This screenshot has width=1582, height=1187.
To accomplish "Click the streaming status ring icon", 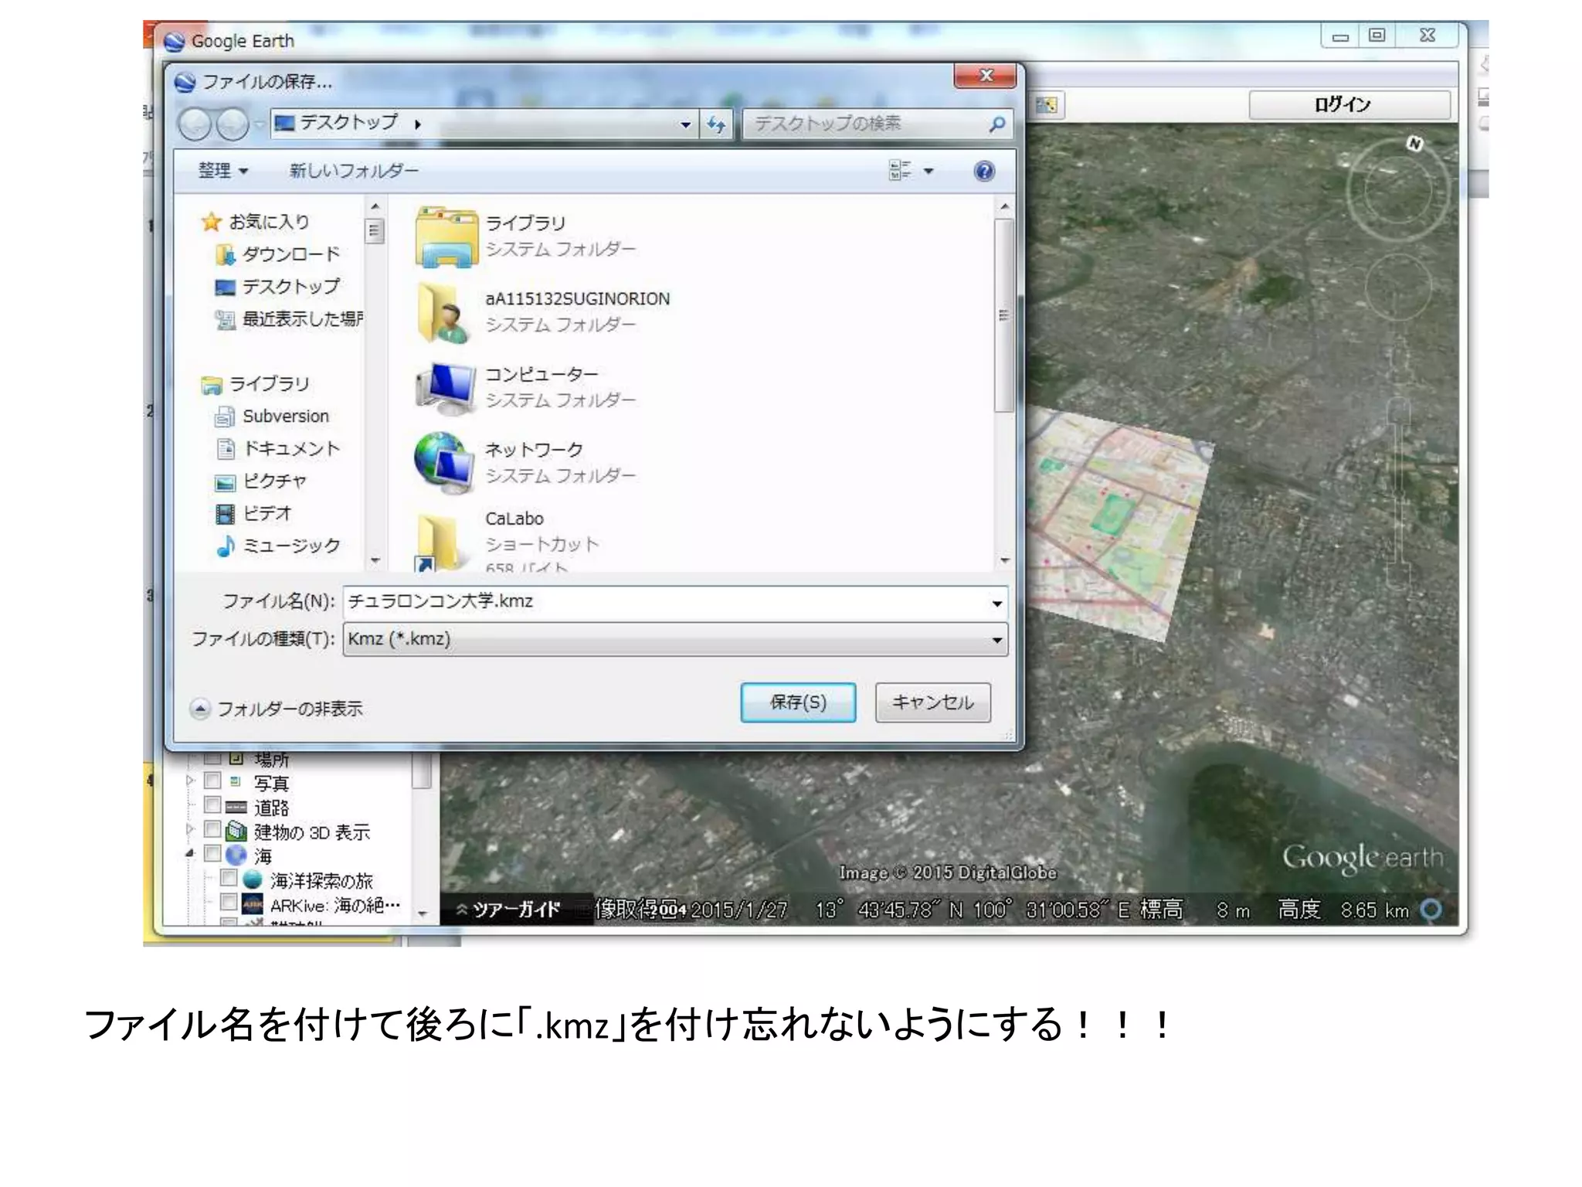I will click(1431, 910).
